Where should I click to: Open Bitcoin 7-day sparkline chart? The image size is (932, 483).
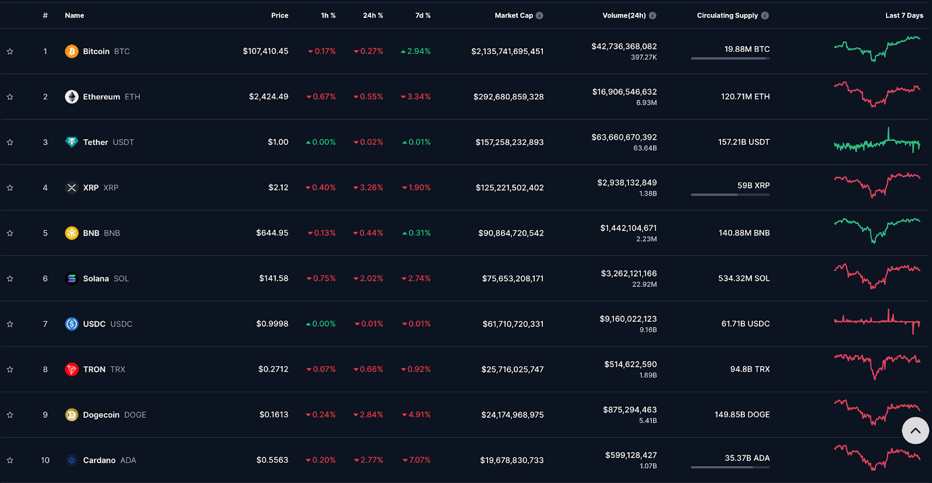877,49
